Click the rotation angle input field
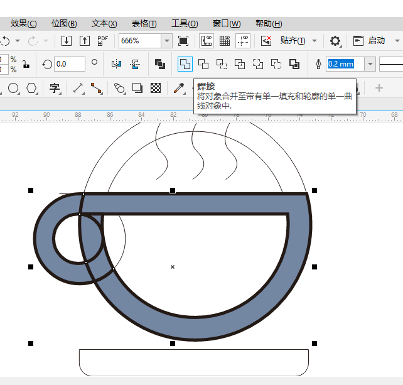Screen dimensions: 403x385 click(69, 64)
